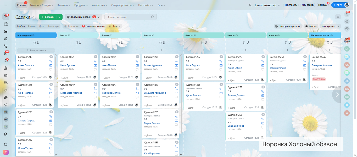
Task: Open the hamburger menu at top left
Action: 6,5
